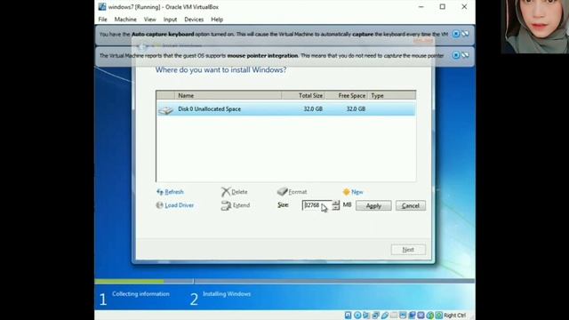Click the Total Size column header
This screenshot has width=569, height=320.
(x=303, y=95)
